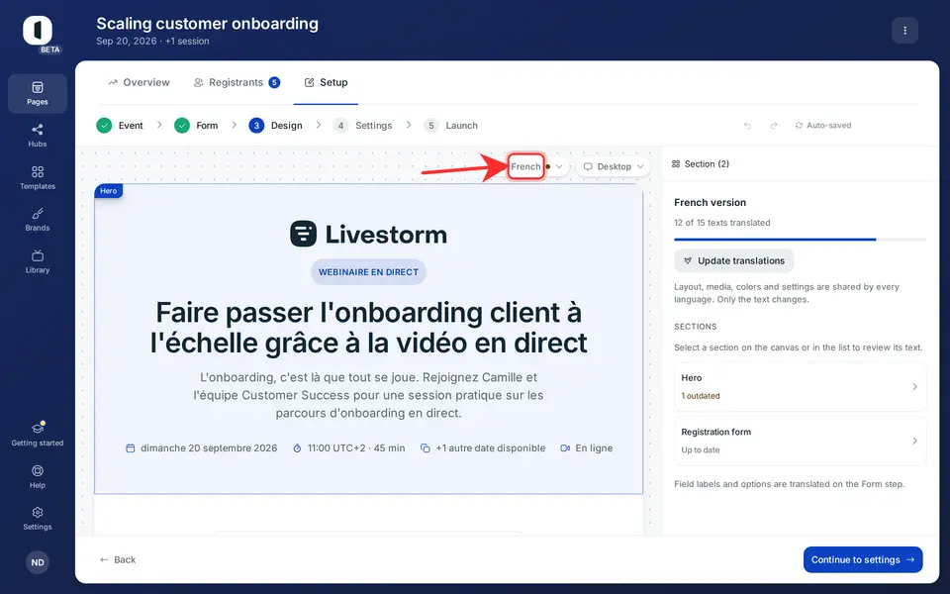Expand the Hero section with 1 outdated
950x594 pixels.
(800, 387)
